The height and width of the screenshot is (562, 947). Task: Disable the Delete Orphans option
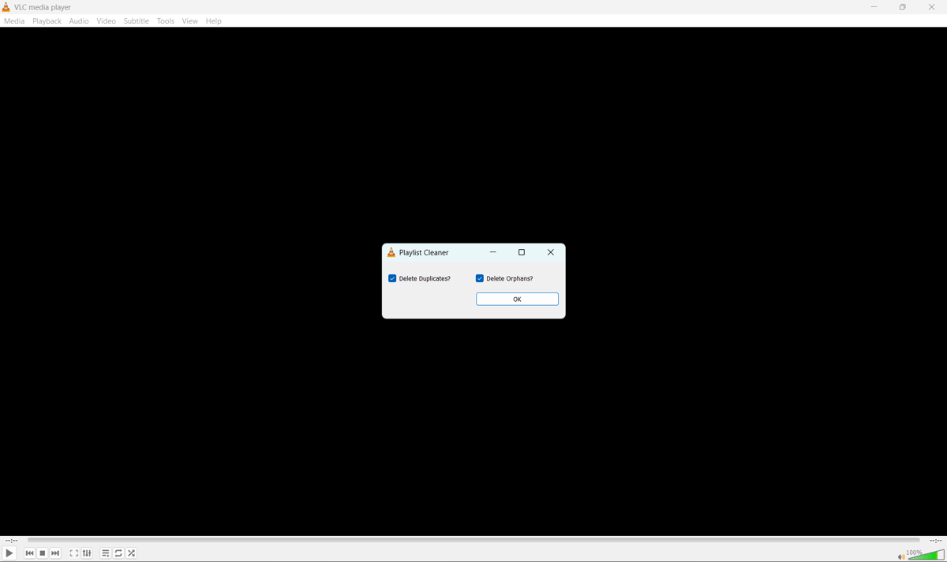479,277
